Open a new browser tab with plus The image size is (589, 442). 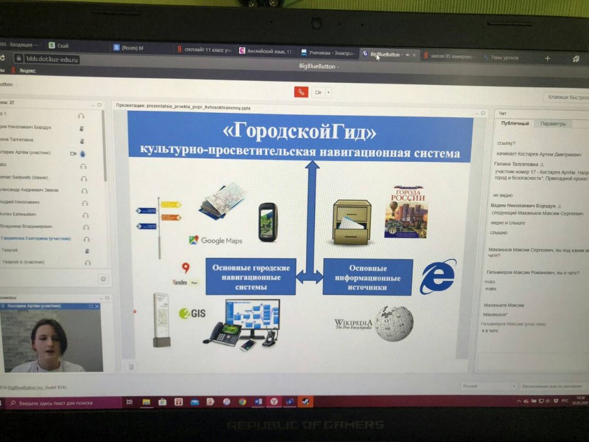point(547,58)
